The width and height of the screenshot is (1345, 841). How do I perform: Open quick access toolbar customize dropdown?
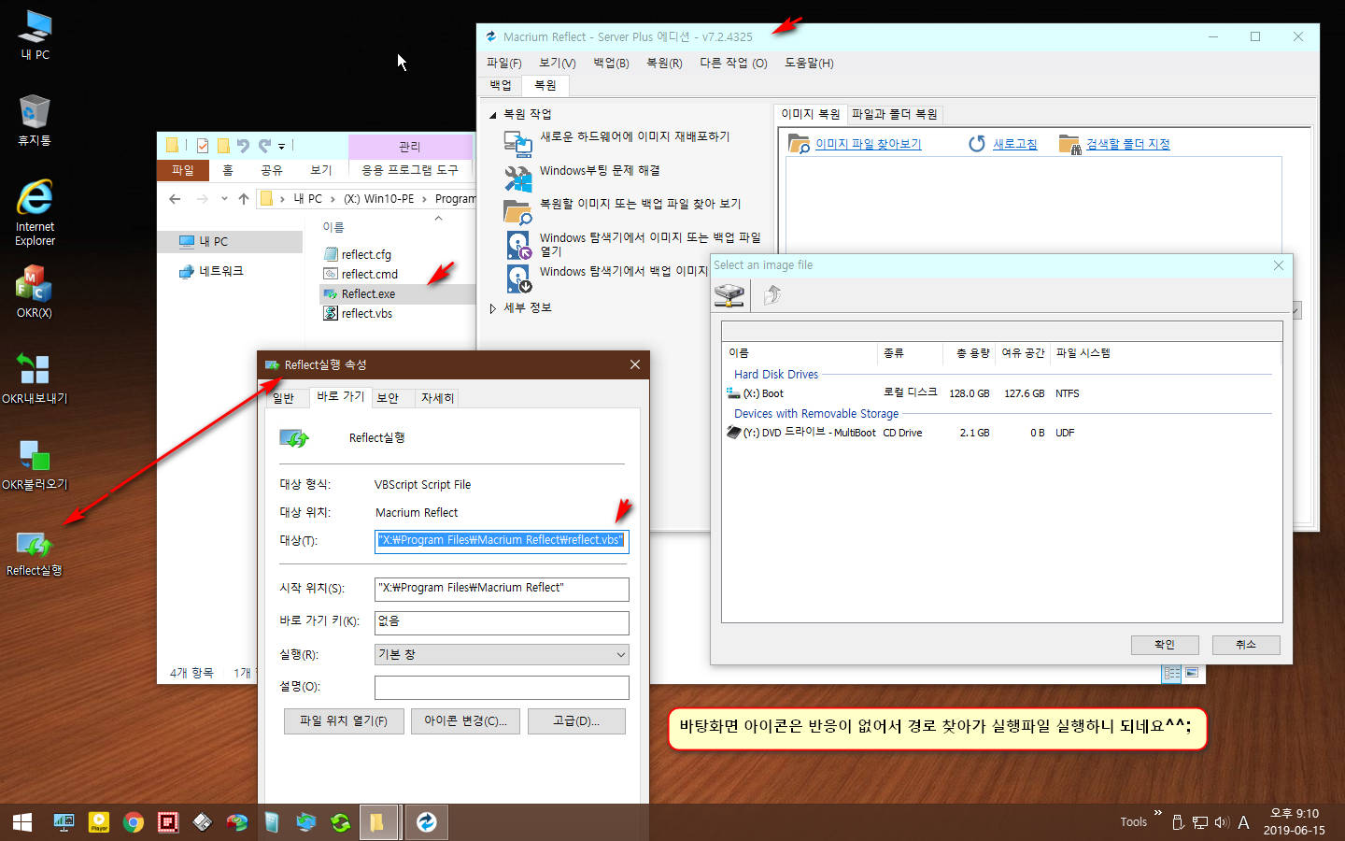282,146
